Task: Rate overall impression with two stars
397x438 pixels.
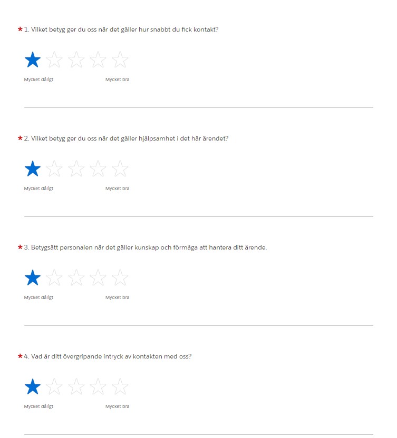Action: 54,386
